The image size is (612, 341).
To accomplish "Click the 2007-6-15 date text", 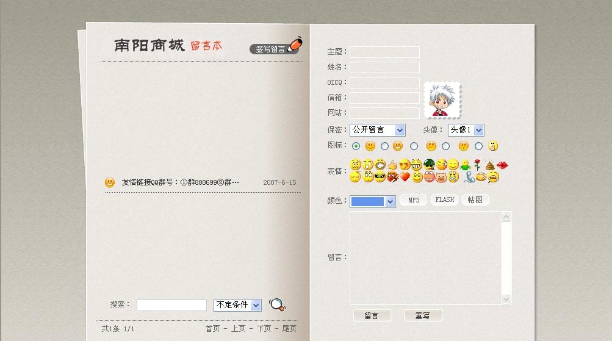I will pyautogui.click(x=279, y=182).
